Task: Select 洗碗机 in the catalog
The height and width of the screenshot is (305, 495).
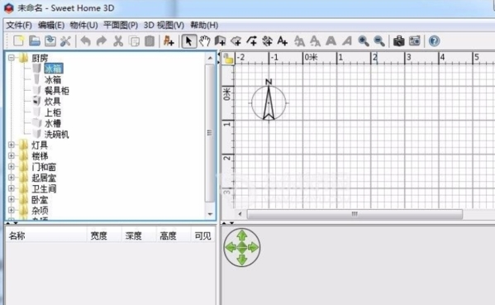Action: [x=56, y=134]
